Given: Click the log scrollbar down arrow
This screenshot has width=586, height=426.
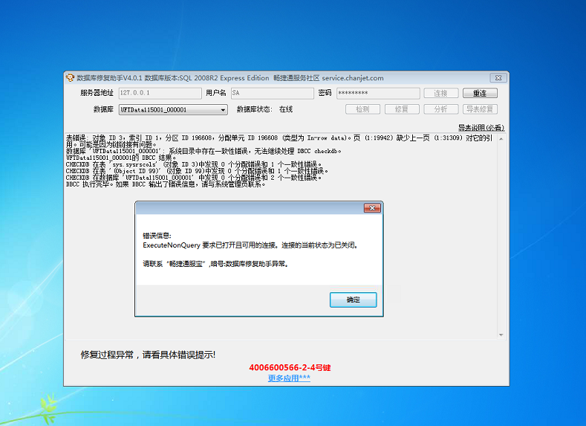Looking at the screenshot, I should tap(501, 335).
